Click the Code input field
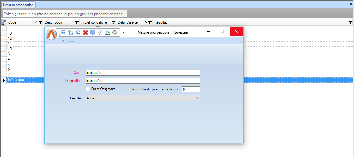The height and width of the screenshot is (157, 354). [x=143, y=73]
